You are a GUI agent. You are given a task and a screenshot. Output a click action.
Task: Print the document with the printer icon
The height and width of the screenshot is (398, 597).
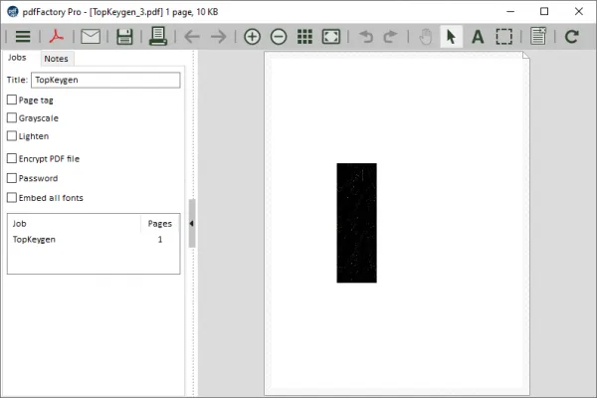pyautogui.click(x=158, y=36)
